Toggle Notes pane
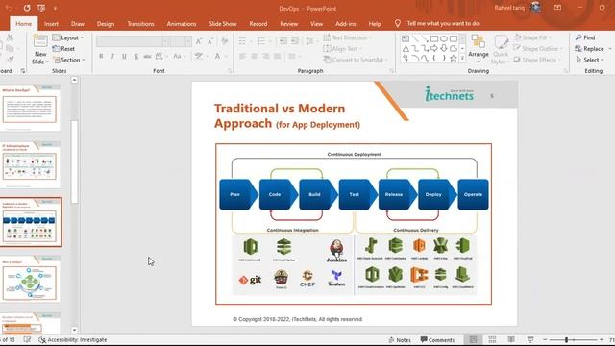This screenshot has height=346, width=615. pos(400,339)
